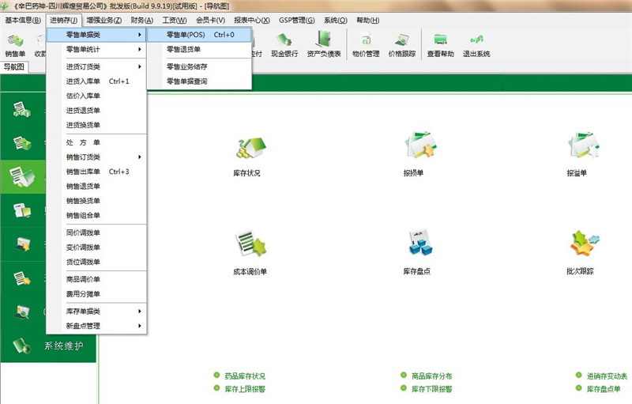The width and height of the screenshot is (632, 404).
Task: Open 工资(W) menu
Action: 174,20
